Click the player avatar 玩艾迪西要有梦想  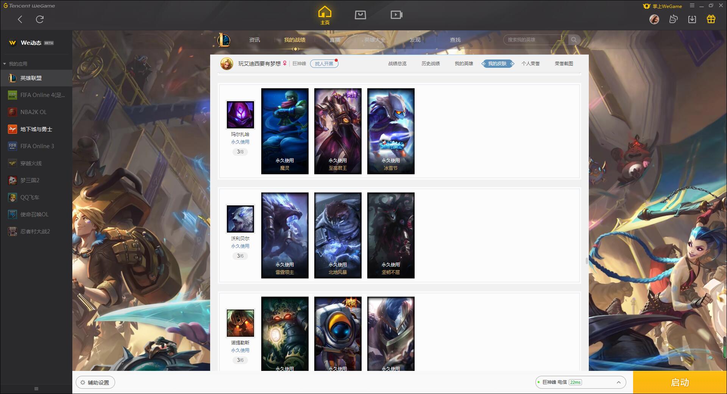tap(227, 64)
